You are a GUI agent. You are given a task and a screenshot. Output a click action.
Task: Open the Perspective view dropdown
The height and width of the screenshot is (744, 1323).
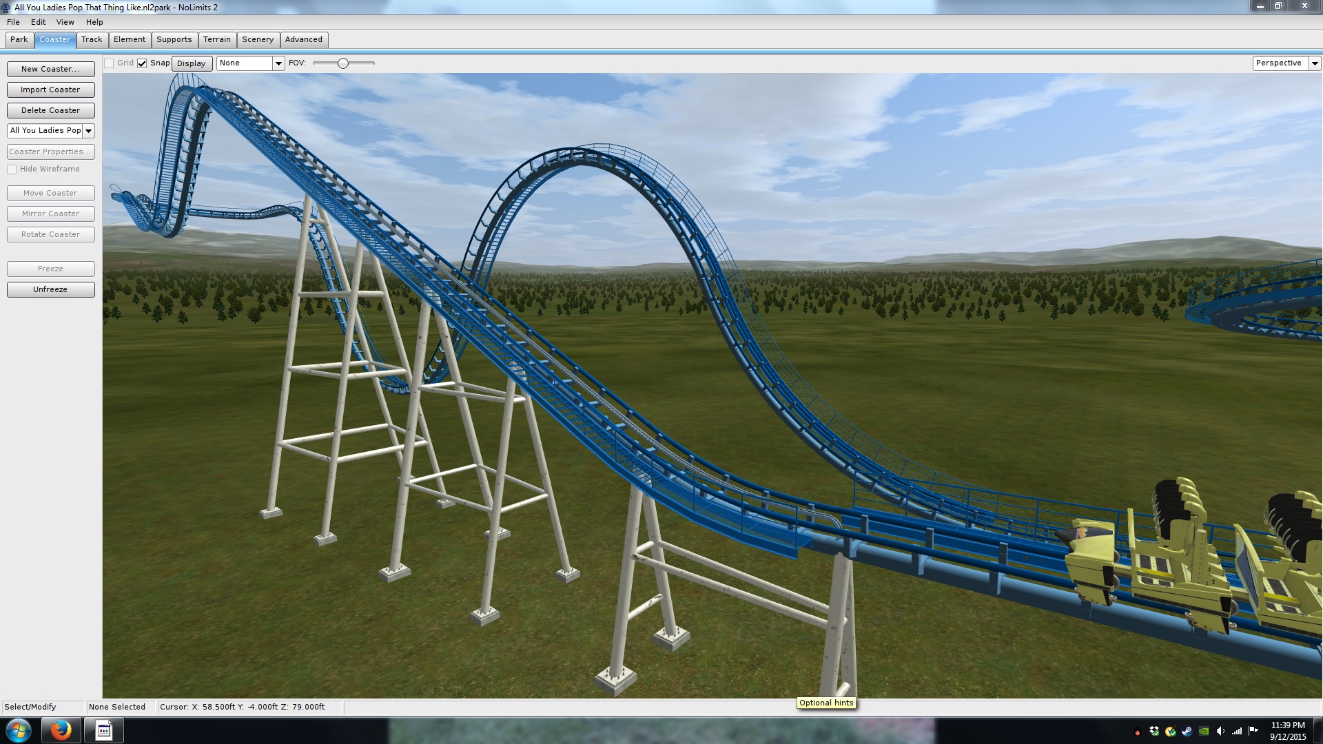click(1314, 63)
